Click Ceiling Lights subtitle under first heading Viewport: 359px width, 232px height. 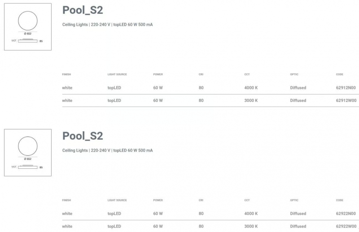(x=107, y=25)
